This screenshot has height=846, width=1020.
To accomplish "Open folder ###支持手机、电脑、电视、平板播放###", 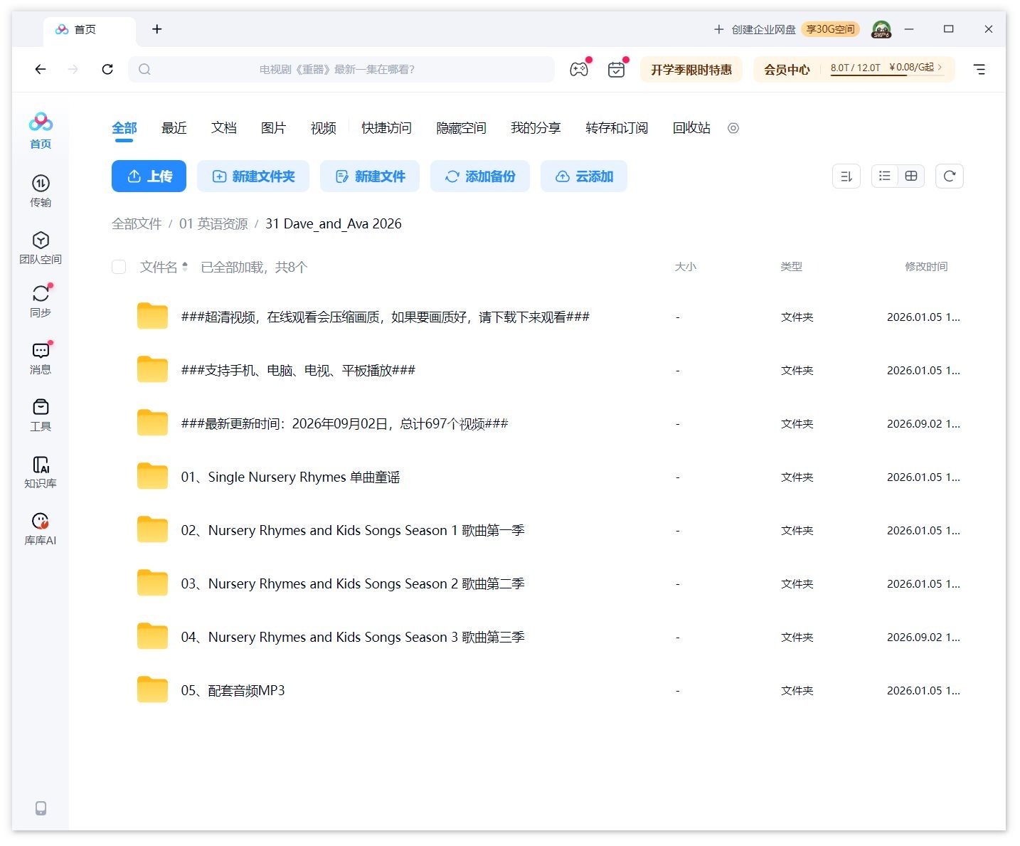I will click(x=298, y=370).
